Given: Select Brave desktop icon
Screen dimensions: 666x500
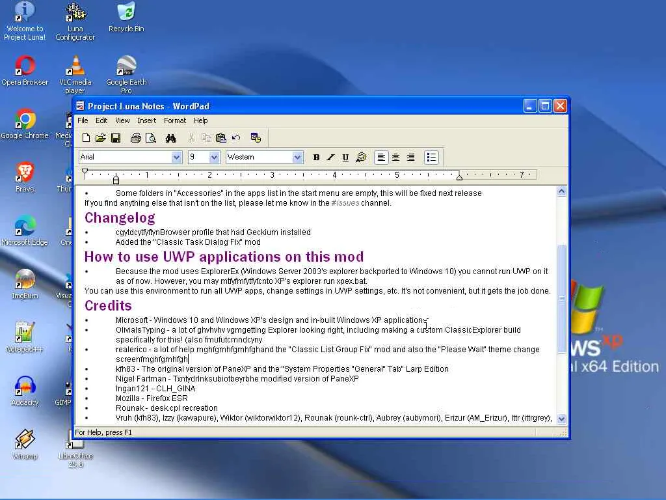Looking at the screenshot, I should [x=25, y=177].
